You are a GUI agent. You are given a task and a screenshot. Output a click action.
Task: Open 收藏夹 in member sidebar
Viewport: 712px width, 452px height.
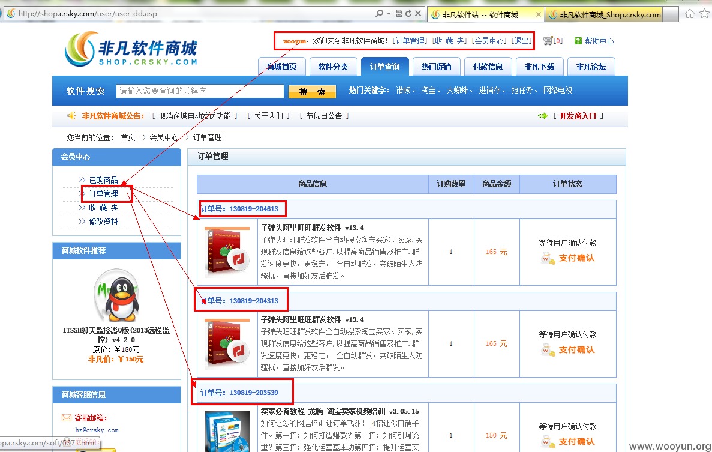tap(104, 208)
